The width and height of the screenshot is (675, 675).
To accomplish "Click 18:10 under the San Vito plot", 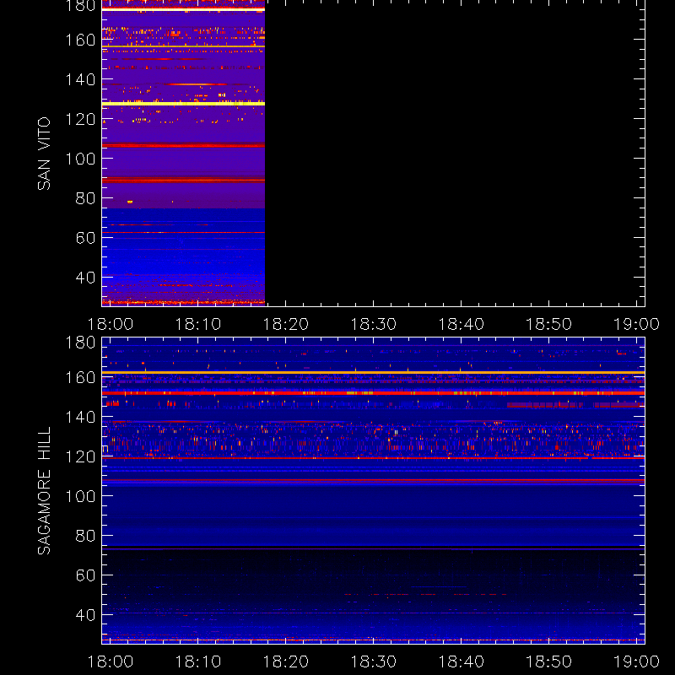I will point(198,324).
